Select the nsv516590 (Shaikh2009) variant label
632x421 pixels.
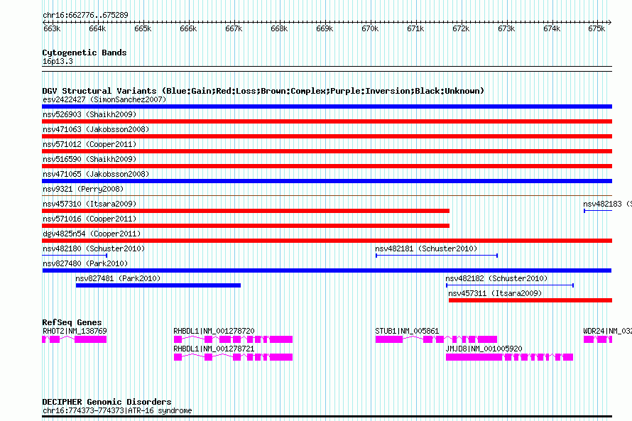pyautogui.click(x=89, y=159)
